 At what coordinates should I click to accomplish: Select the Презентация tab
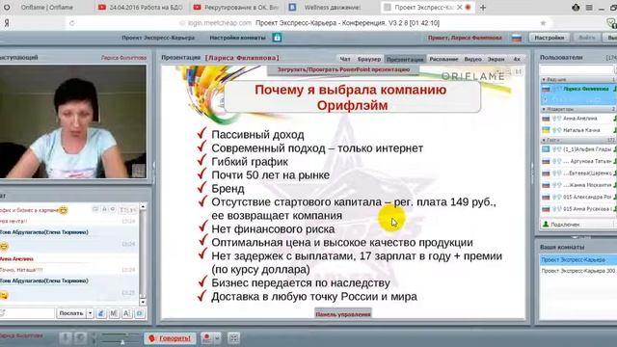405,59
